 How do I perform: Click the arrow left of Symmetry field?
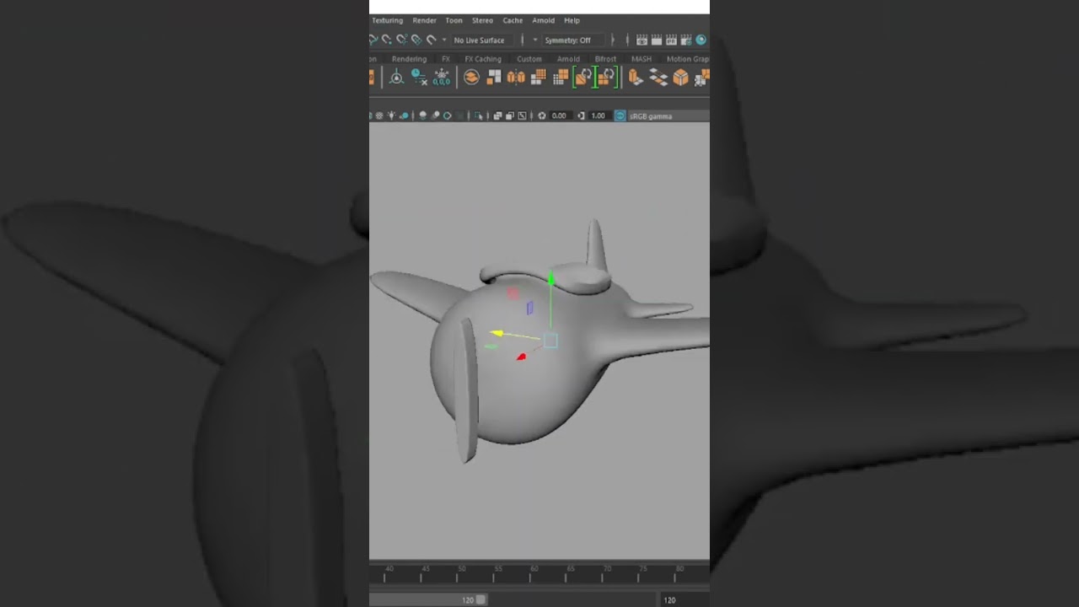[x=535, y=40]
